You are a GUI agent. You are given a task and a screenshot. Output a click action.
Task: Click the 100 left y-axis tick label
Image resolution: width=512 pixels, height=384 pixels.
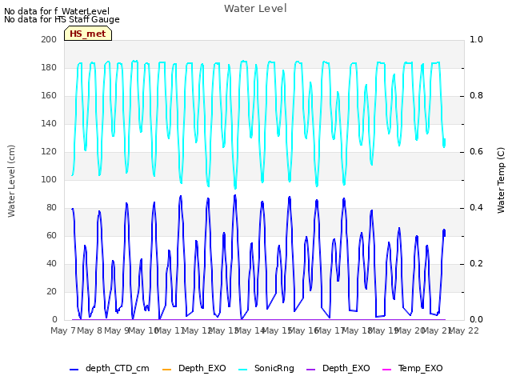(x=49, y=179)
